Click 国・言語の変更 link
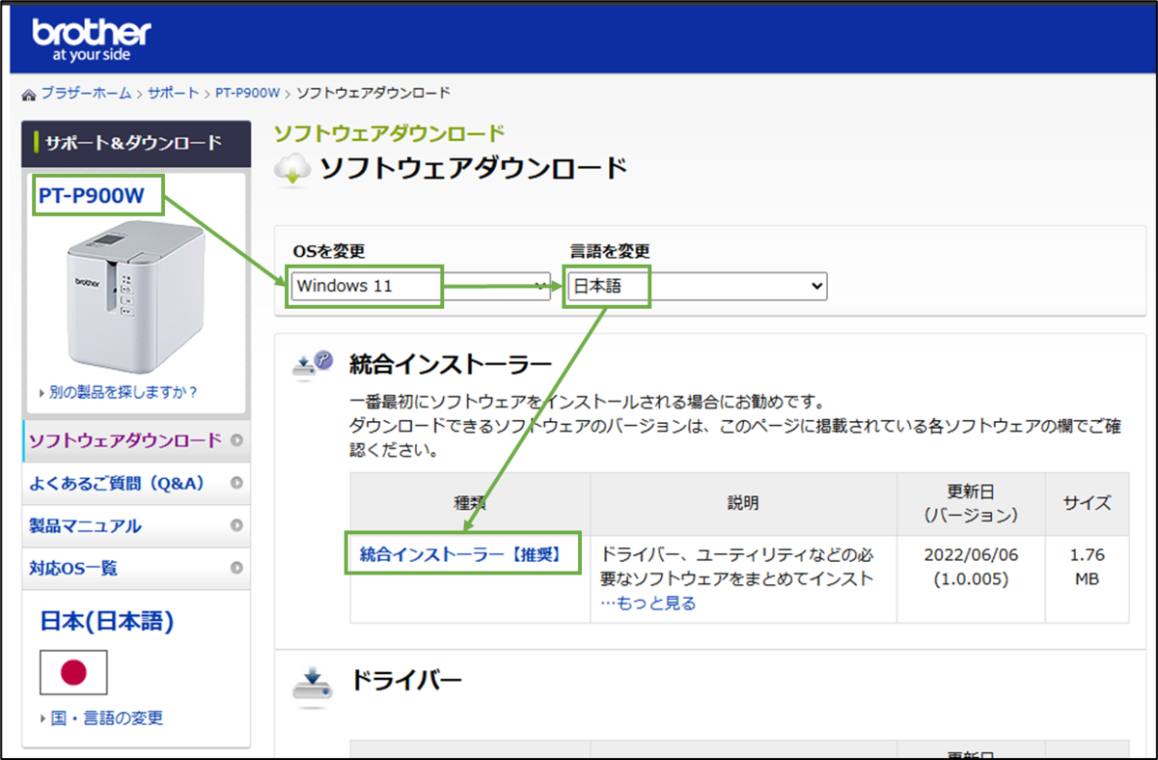The width and height of the screenshot is (1158, 760). coord(106,718)
